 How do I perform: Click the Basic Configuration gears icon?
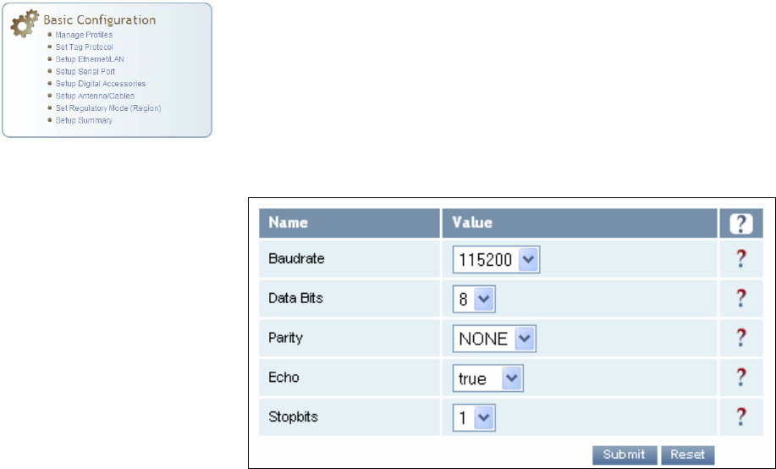pos(25,25)
